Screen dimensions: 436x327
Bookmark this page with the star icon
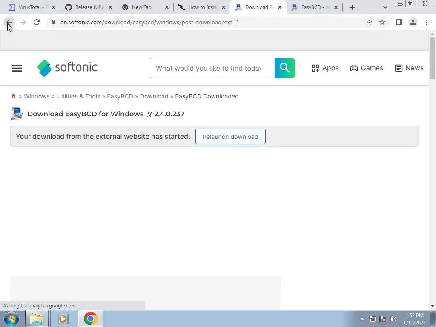point(382,22)
